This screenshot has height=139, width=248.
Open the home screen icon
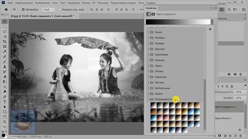(x=6, y=10)
